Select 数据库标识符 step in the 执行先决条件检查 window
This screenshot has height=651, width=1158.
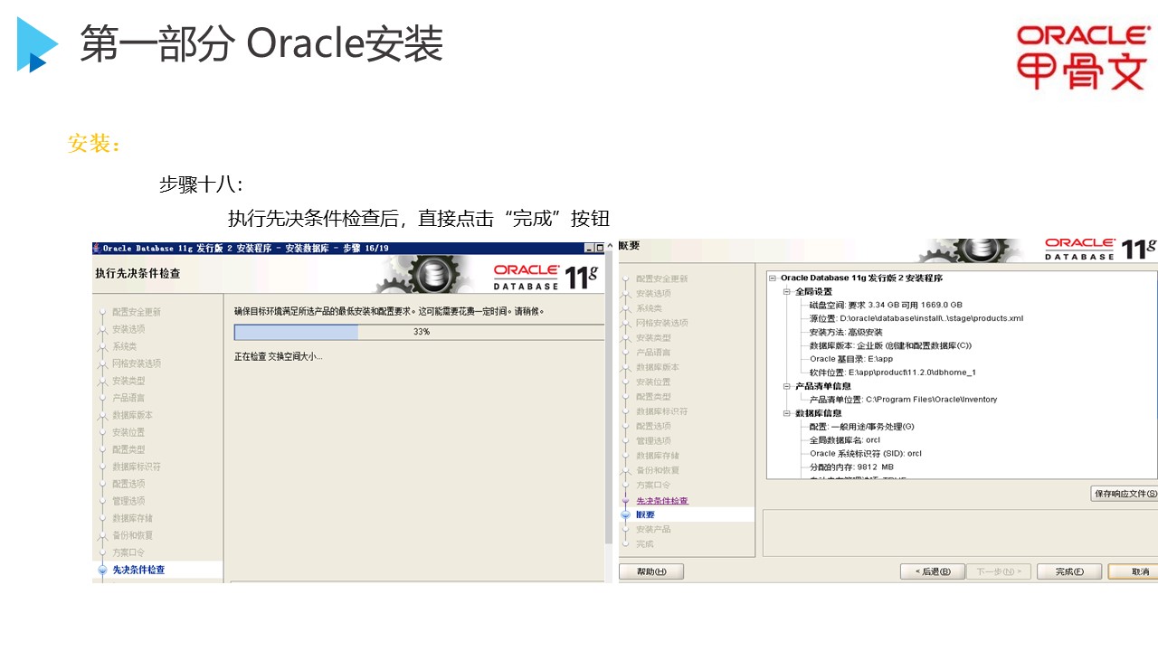pyautogui.click(x=137, y=467)
